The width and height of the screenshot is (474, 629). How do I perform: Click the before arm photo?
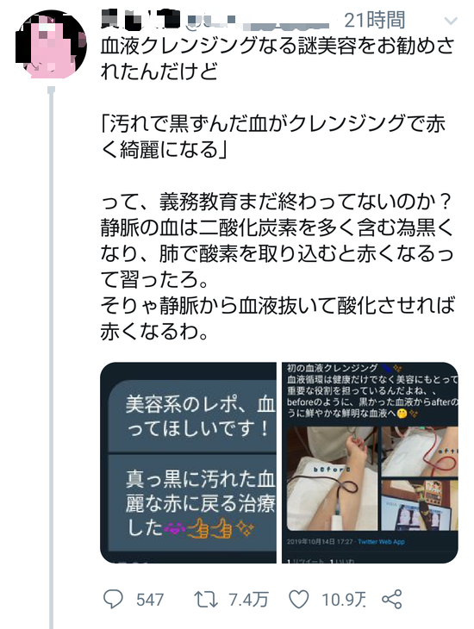click(333, 478)
